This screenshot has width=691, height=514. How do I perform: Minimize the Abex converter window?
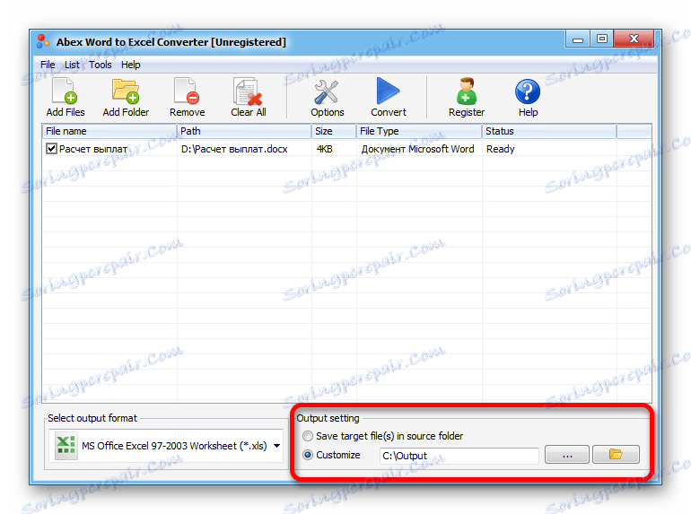[578, 39]
